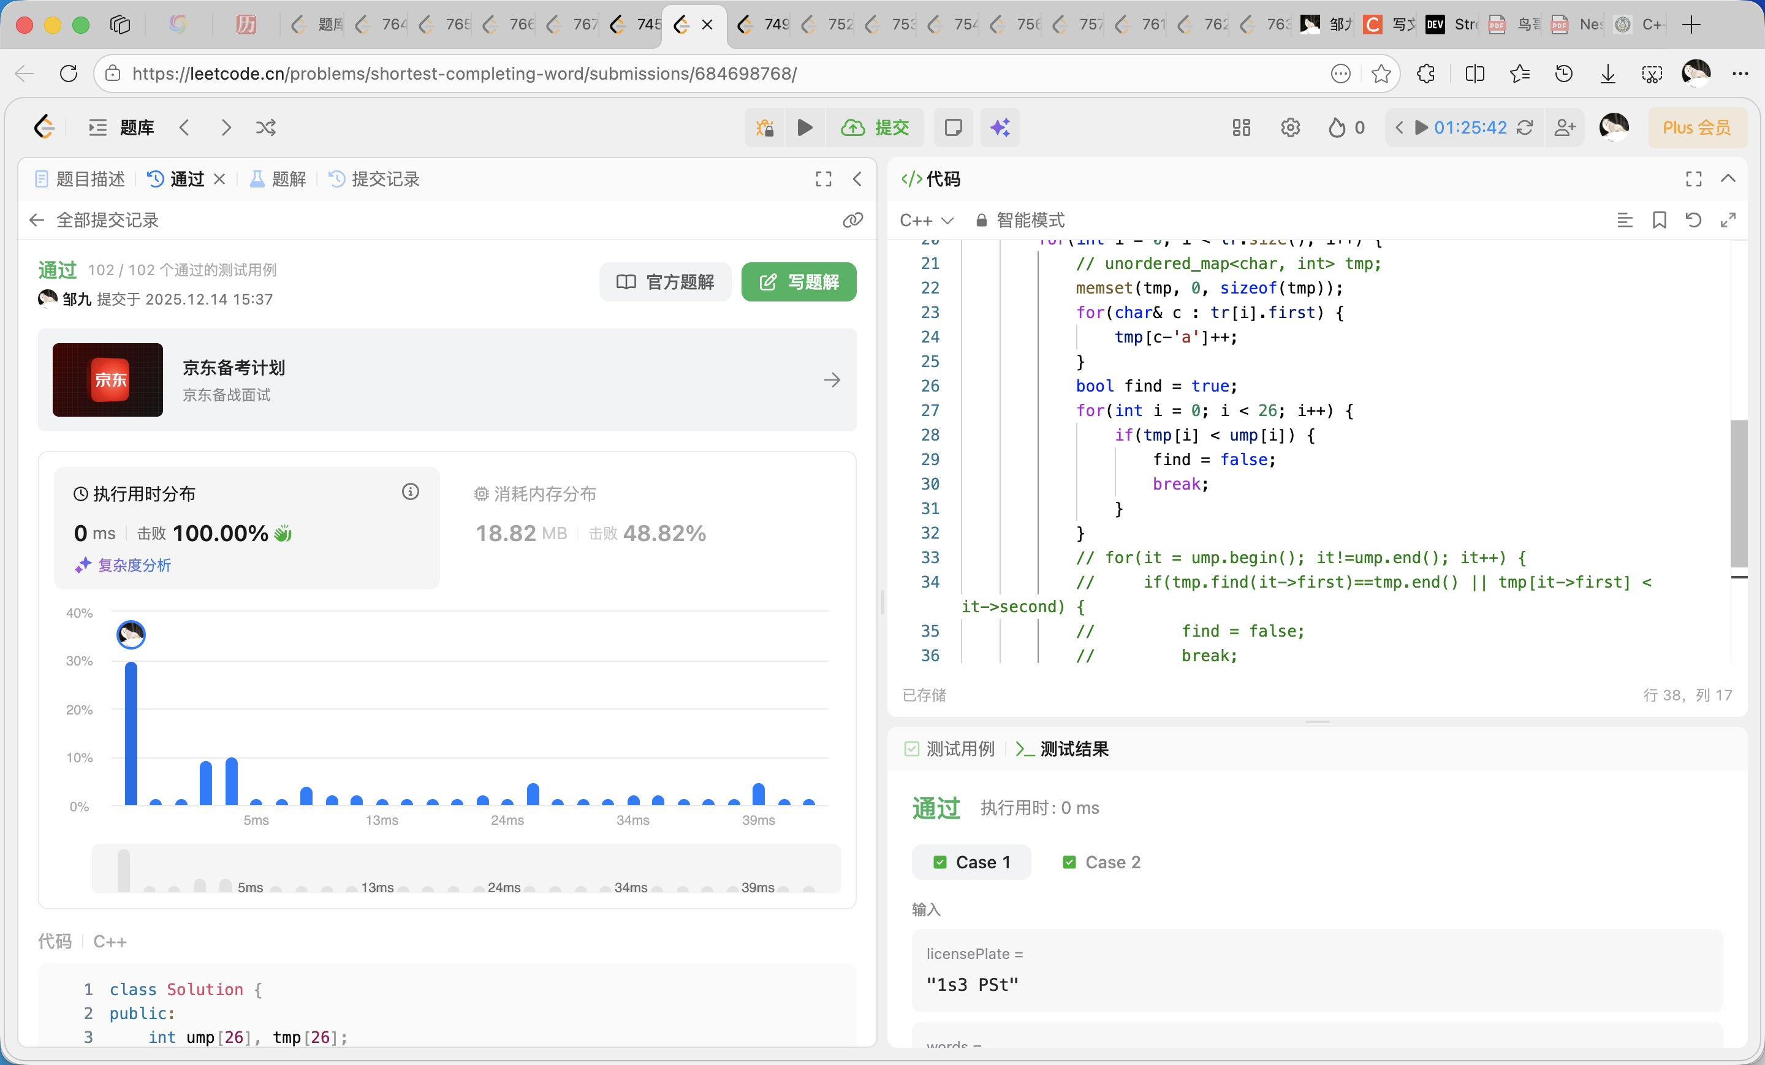Click the runtime distribution range slider

(466, 870)
